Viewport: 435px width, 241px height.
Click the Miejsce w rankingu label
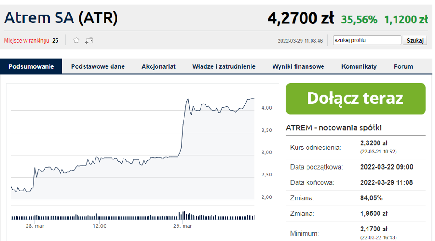[27, 41]
